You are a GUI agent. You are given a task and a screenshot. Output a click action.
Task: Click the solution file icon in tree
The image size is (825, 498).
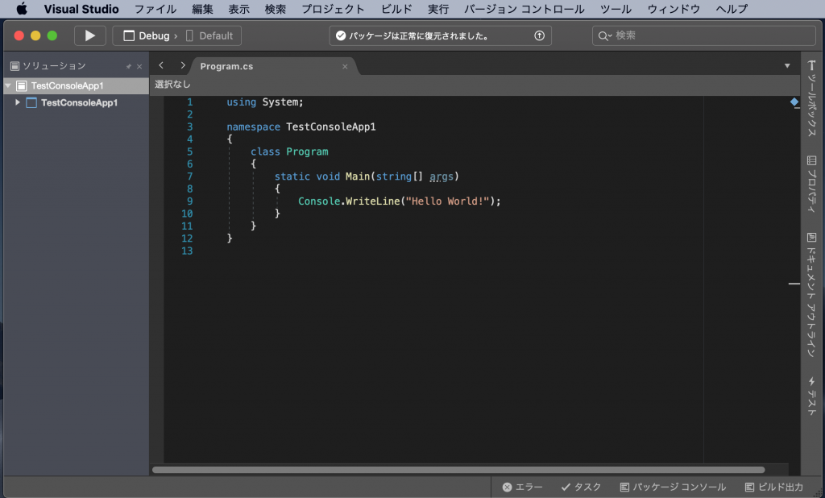tap(22, 85)
